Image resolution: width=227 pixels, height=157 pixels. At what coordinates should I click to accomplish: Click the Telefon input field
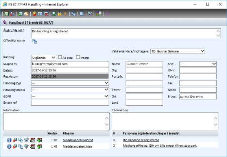click(x=198, y=77)
